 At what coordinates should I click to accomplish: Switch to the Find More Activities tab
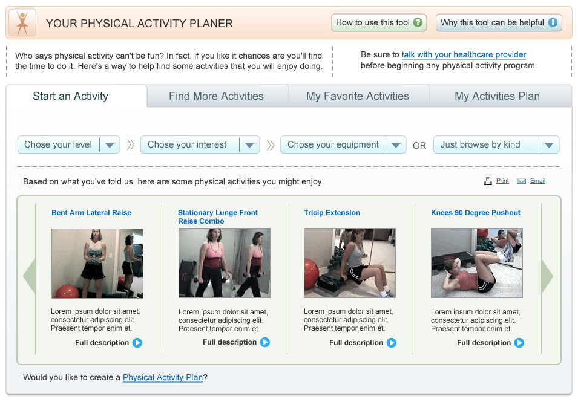click(216, 96)
